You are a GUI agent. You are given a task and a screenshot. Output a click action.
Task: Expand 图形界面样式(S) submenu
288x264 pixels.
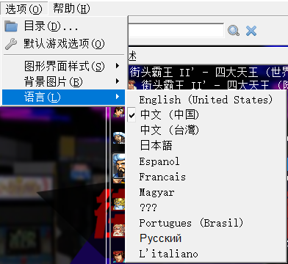pos(63,66)
